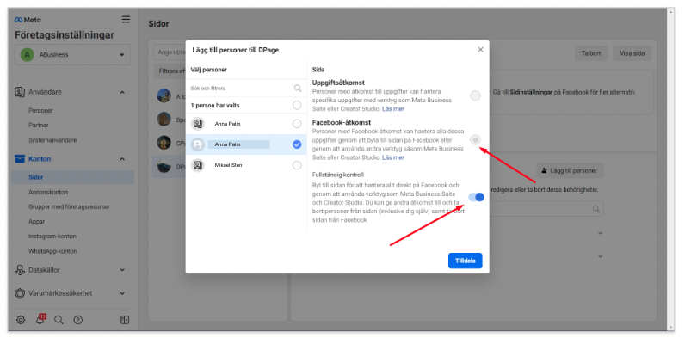Click the Meta logo
This screenshot has width=685, height=344.
28,20
